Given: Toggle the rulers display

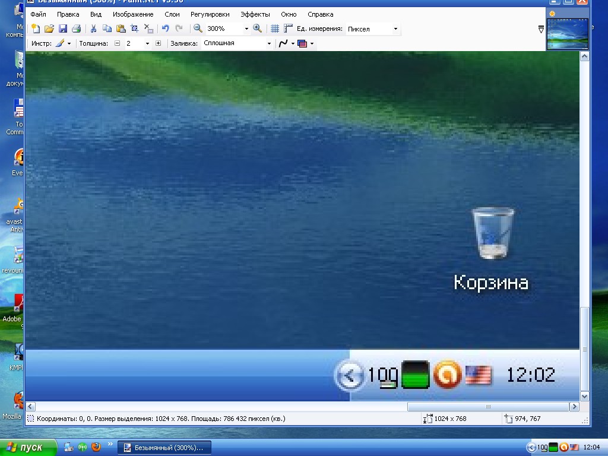Looking at the screenshot, I should (289, 28).
